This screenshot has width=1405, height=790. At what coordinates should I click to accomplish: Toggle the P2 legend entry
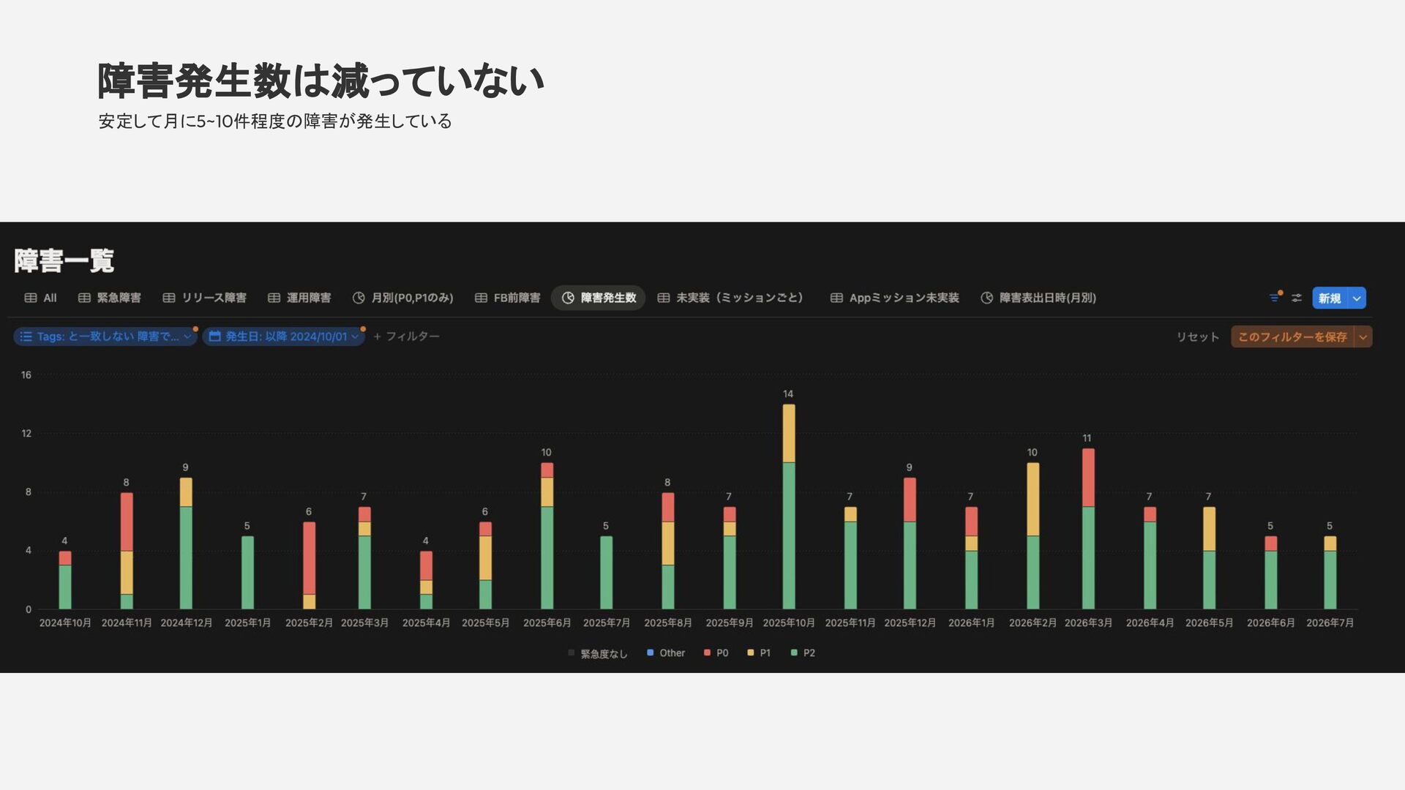803,652
